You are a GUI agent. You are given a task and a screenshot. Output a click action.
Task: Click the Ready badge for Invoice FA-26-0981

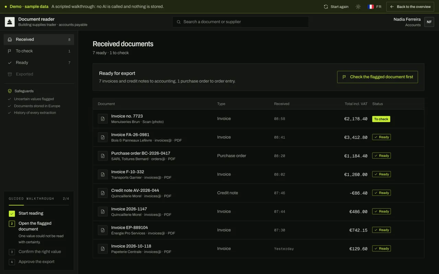[x=381, y=137]
